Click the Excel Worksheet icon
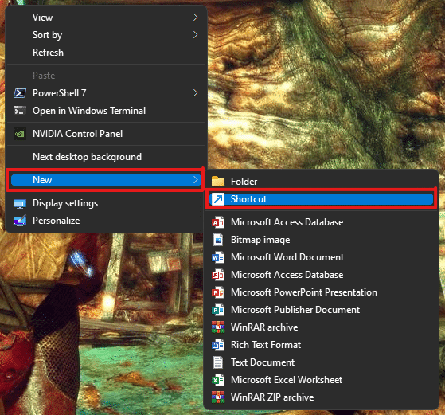This screenshot has height=415, width=445. (218, 380)
